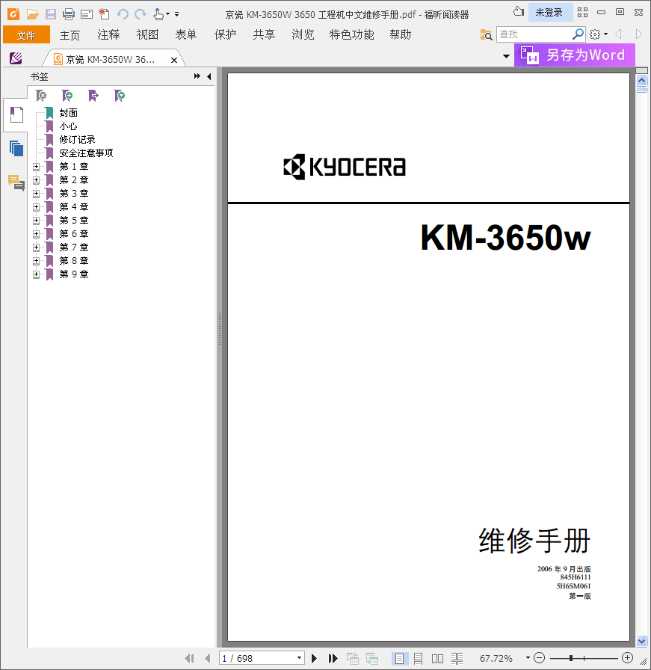Go to the first page button
This screenshot has width=651, height=670.
tap(189, 659)
